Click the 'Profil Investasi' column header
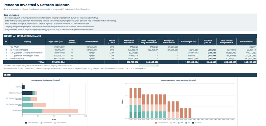This screenshot has width=266, height=126. click(92, 41)
